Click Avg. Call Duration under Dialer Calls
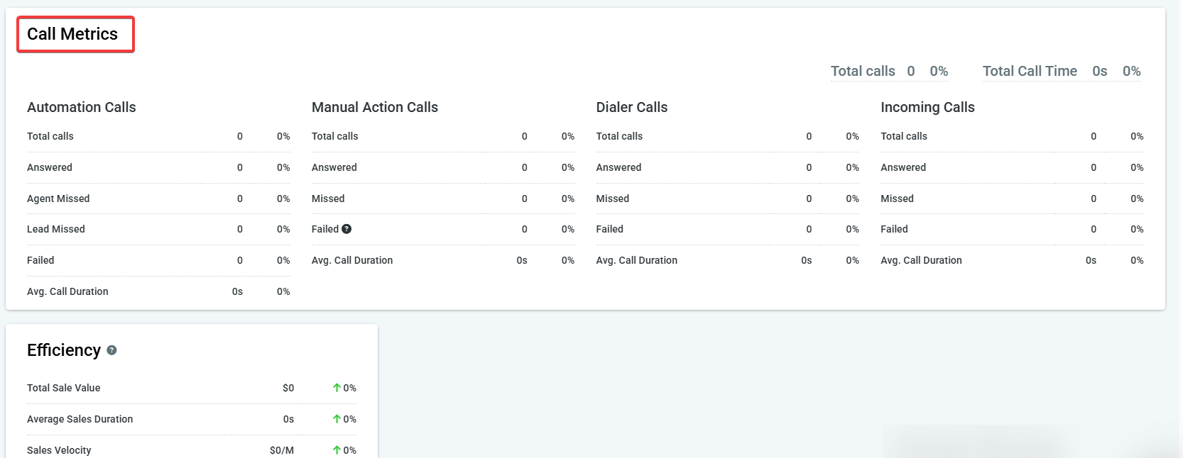Screen dimensions: 1183x458 point(636,260)
